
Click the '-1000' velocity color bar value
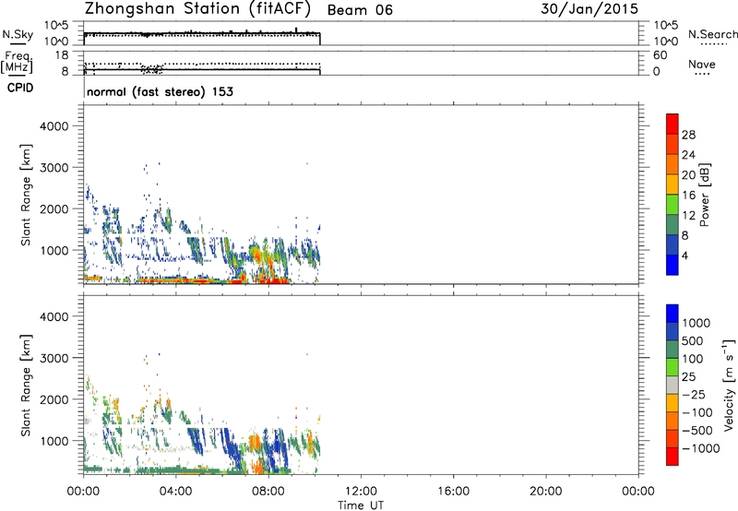(700, 448)
